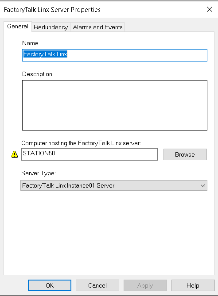
Task: Click the Server Type label
Action: (39, 173)
